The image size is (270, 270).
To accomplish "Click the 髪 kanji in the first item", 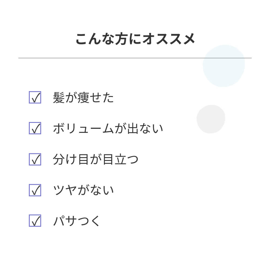I will coord(59,97).
